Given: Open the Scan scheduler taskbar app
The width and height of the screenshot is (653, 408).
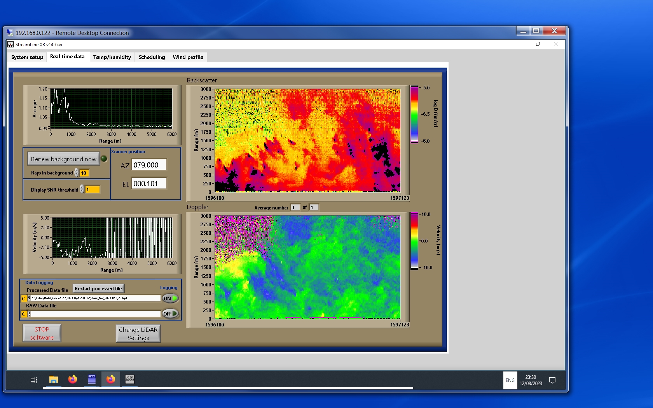Looking at the screenshot, I should click(x=129, y=379).
